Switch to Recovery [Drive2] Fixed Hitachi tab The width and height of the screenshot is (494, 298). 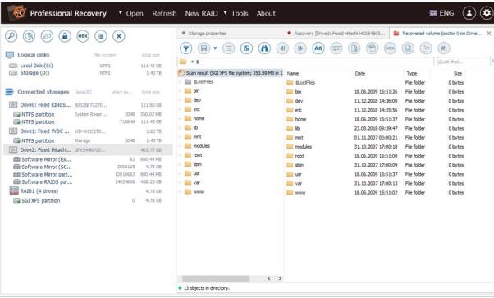(x=336, y=34)
